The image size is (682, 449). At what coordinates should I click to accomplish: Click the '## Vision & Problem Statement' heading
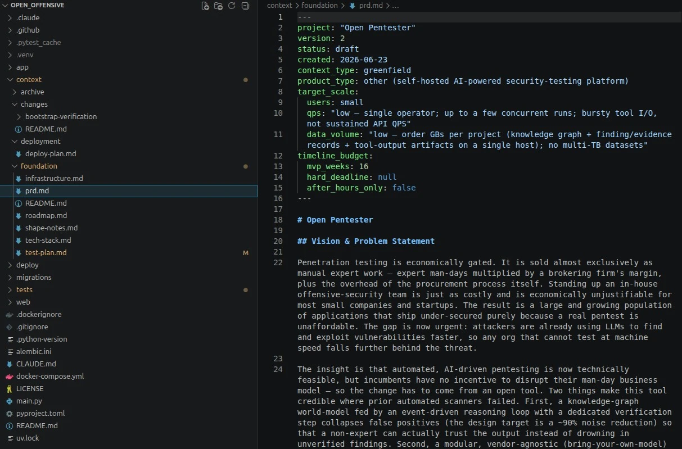366,241
